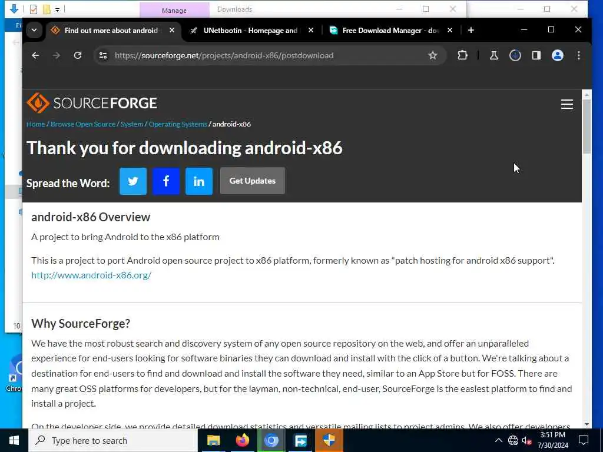Share on Twitter button
Viewport: 603px width, 452px height.
(133, 181)
